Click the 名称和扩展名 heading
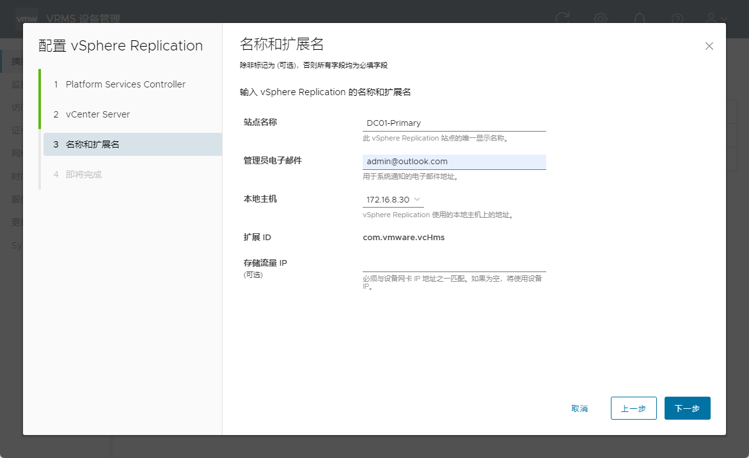749x458 pixels. point(282,44)
